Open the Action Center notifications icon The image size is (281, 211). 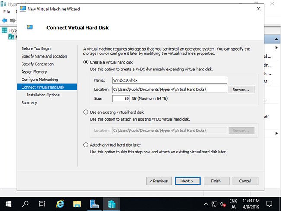269,204
